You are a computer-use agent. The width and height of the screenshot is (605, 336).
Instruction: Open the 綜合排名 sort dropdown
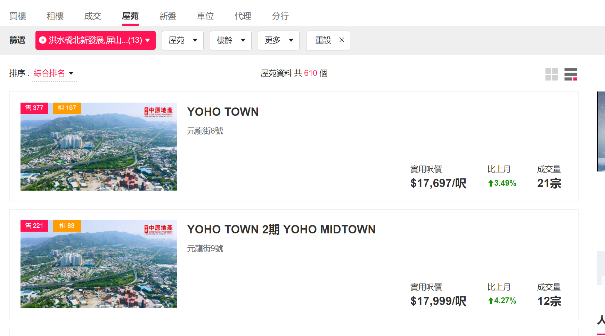[x=54, y=73]
